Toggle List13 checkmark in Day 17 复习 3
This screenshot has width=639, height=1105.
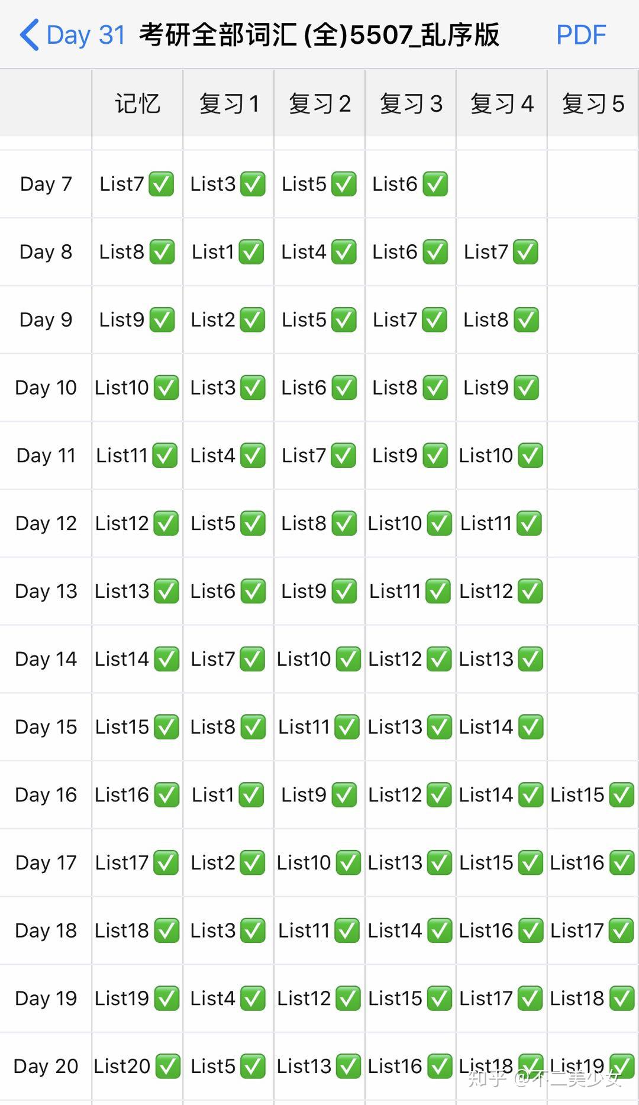440,862
